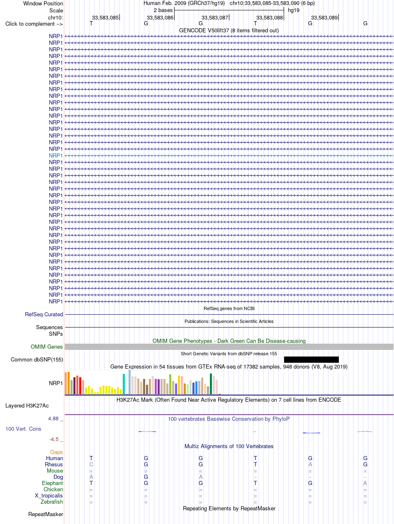Viewport: 394px width, 524px height.
Task: Click the C base in Rhesus row
Action: tap(91, 464)
